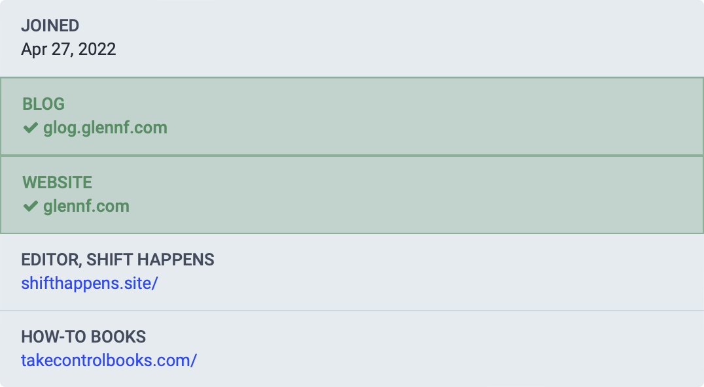The image size is (704, 387).
Task: Click the JOINED field label
Action: coord(50,26)
